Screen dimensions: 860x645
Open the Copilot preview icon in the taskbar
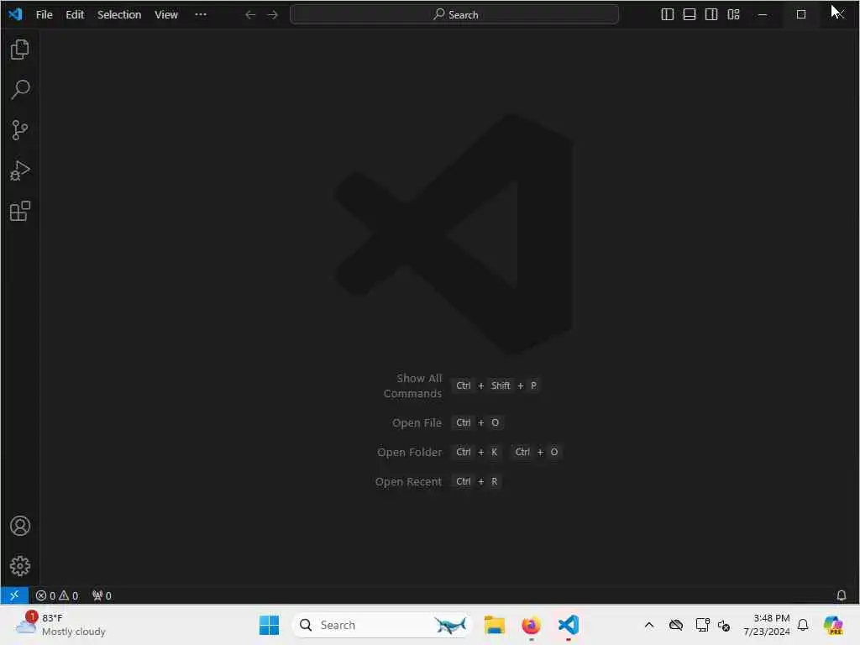[833, 625]
